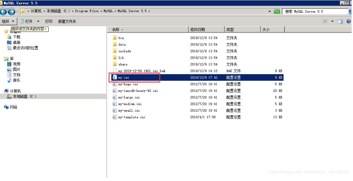This screenshot has height=181, width=353.
Task: Expand the 库 node
Action: (x=12, y=59)
